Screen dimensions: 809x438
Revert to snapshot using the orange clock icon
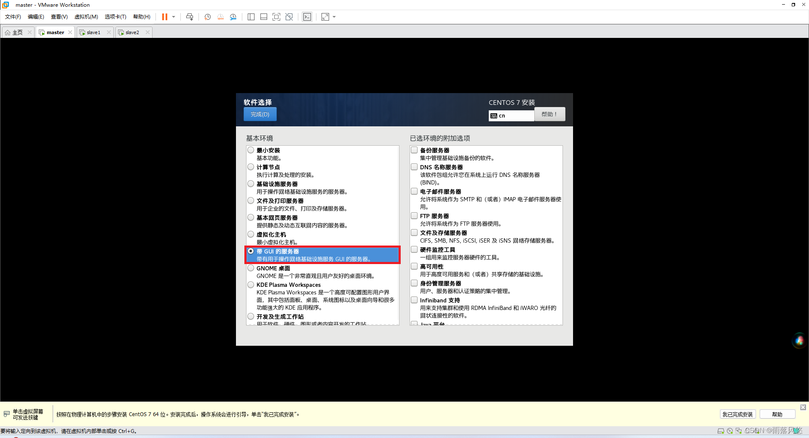coord(220,17)
